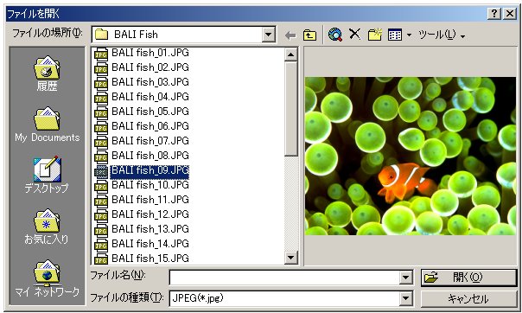
Task: Expand the JPEG(*.jpg) file type dropdown
Action: (406, 298)
